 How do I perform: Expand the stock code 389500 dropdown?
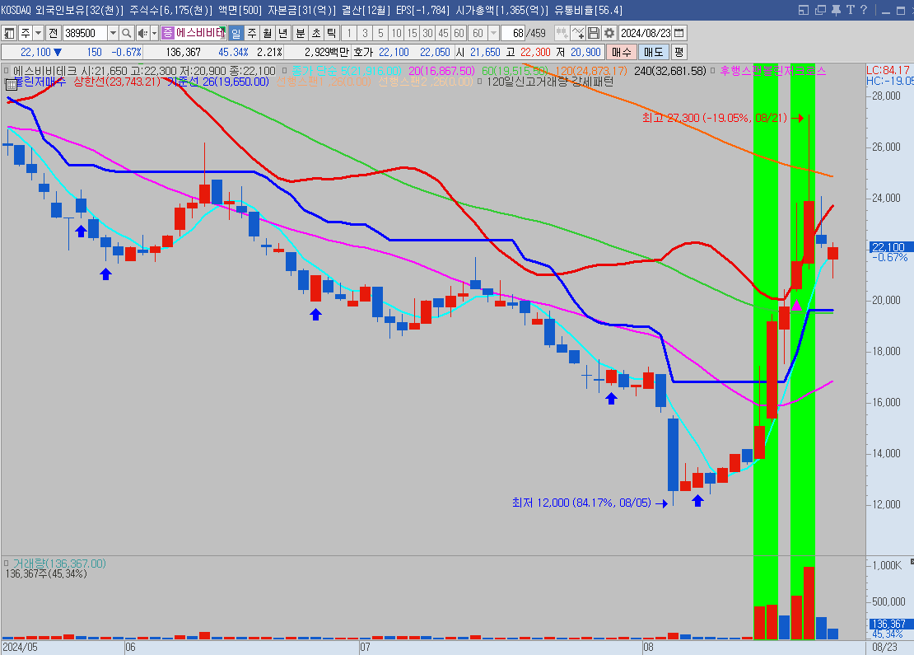click(x=113, y=33)
